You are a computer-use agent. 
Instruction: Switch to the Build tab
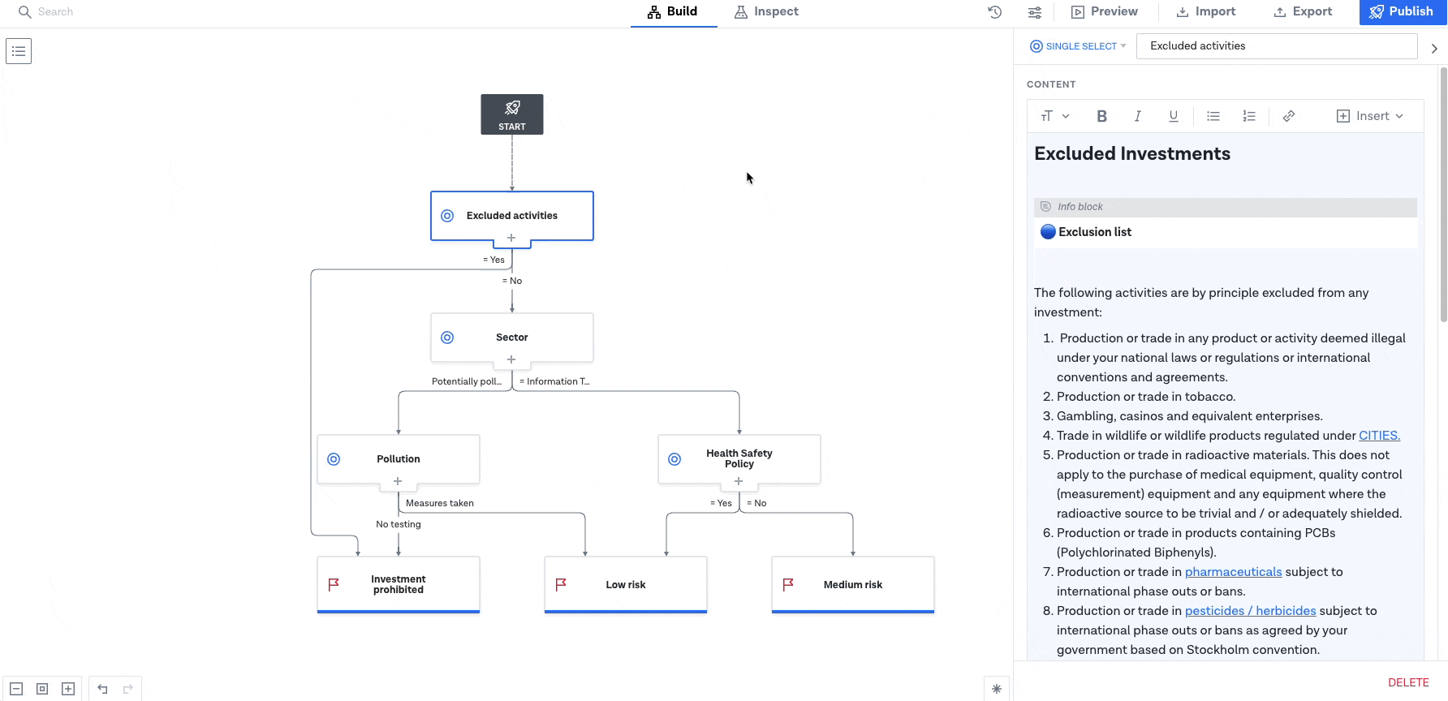pos(673,12)
